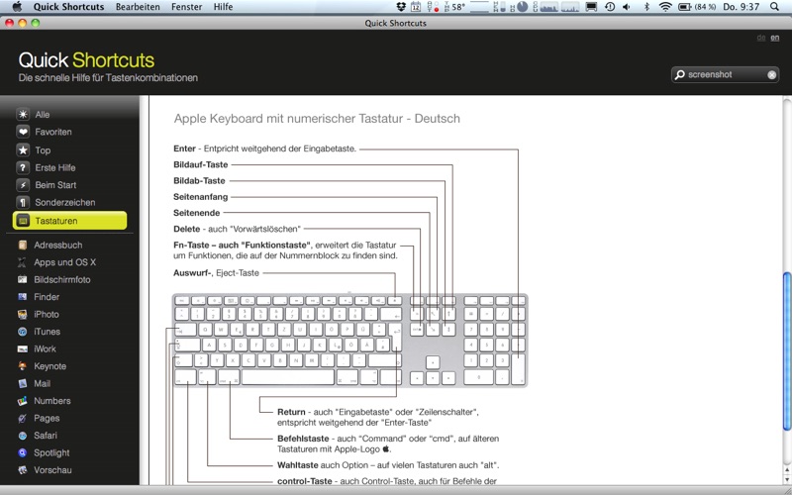
Task: Select Bildschirmfoto label
Action: pyautogui.click(x=62, y=279)
